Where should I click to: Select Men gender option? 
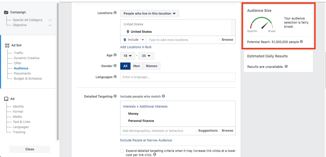pos(137,66)
